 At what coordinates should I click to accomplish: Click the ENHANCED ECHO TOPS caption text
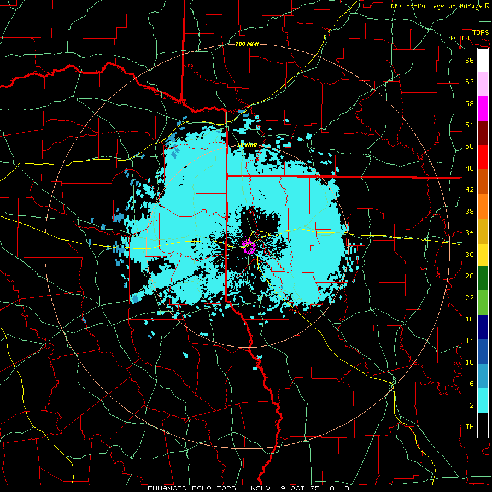tap(192, 488)
